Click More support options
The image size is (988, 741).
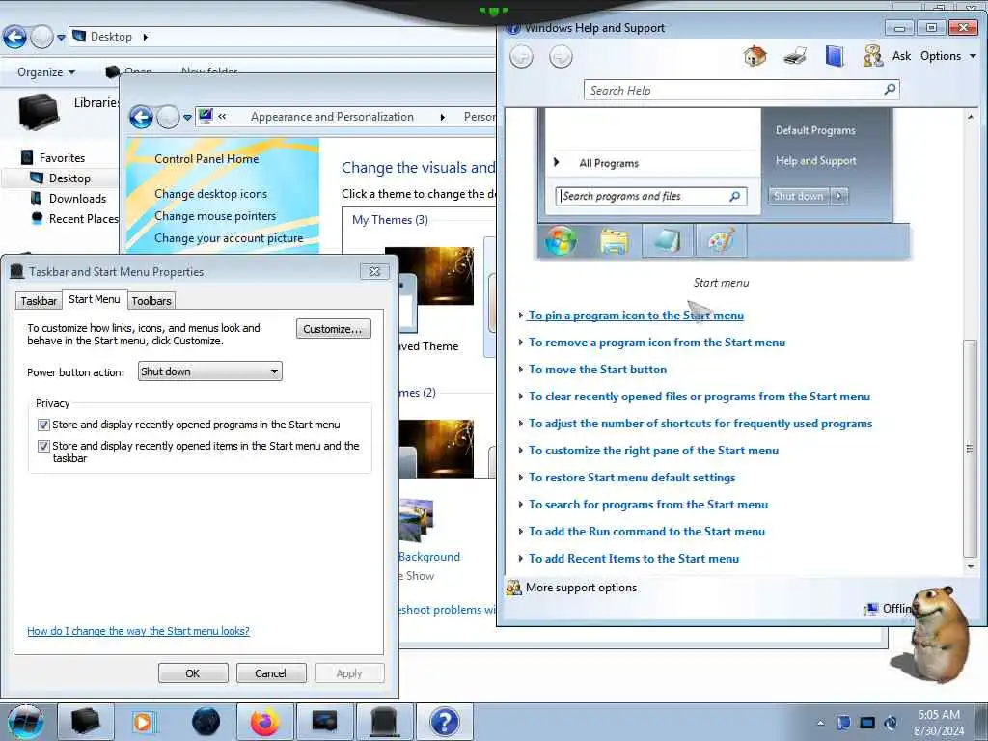point(581,588)
